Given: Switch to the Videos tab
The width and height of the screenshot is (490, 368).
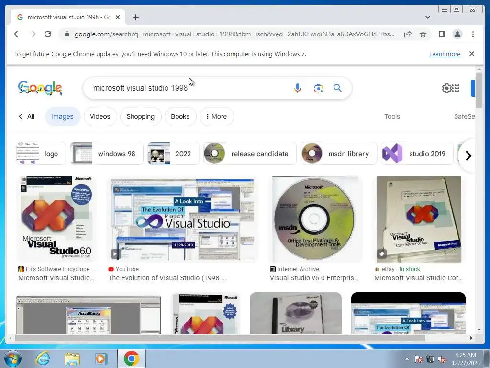Looking at the screenshot, I should click(x=100, y=116).
